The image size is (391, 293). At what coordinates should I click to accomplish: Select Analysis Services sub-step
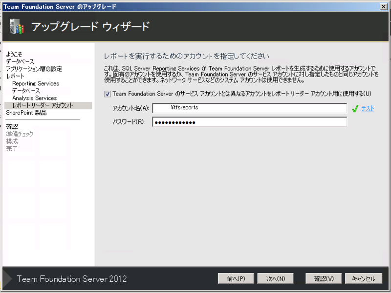coord(34,98)
